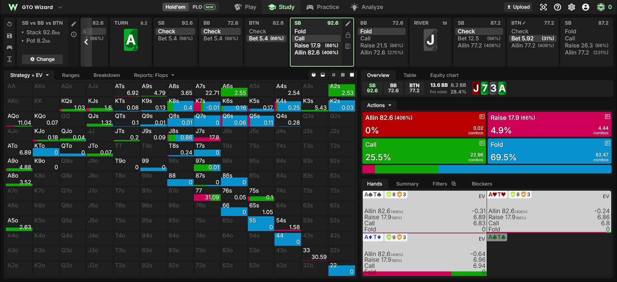Open the Breakdown tab
The width and height of the screenshot is (617, 282).
[x=107, y=75]
